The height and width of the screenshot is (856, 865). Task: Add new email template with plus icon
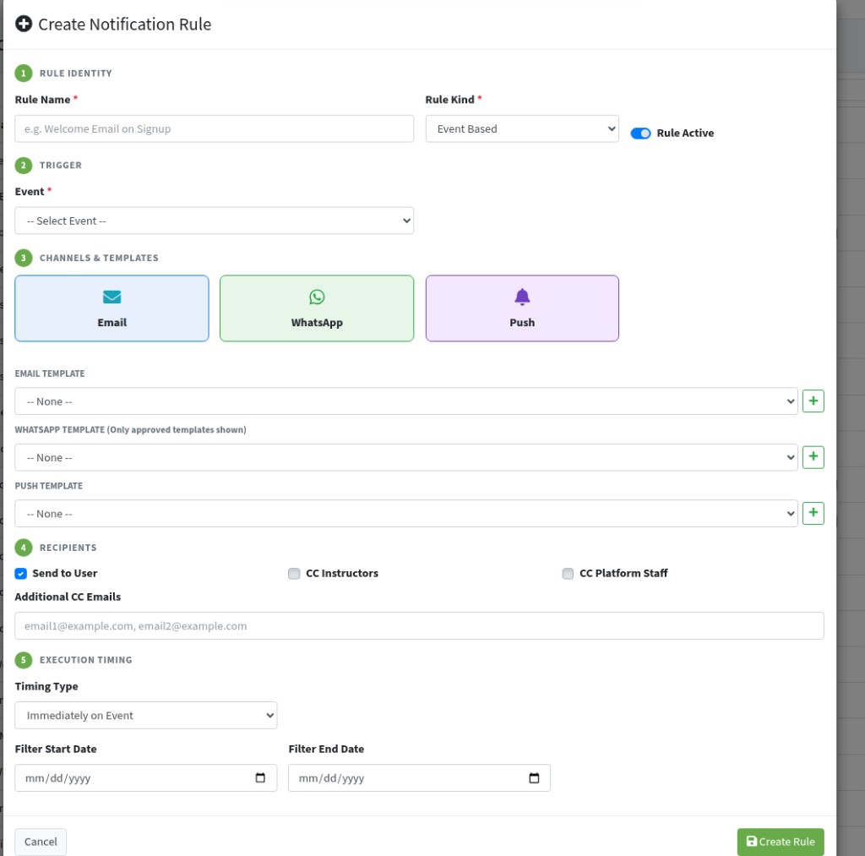click(x=813, y=401)
